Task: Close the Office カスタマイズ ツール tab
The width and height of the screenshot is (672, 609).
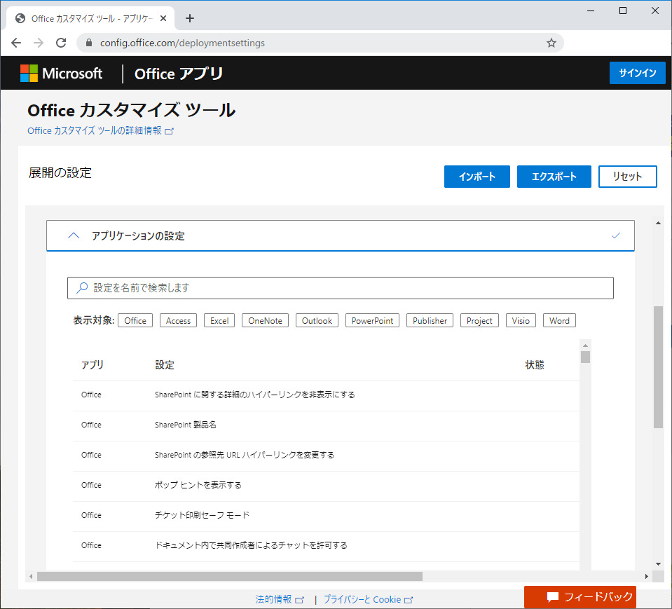Action: pos(163,18)
